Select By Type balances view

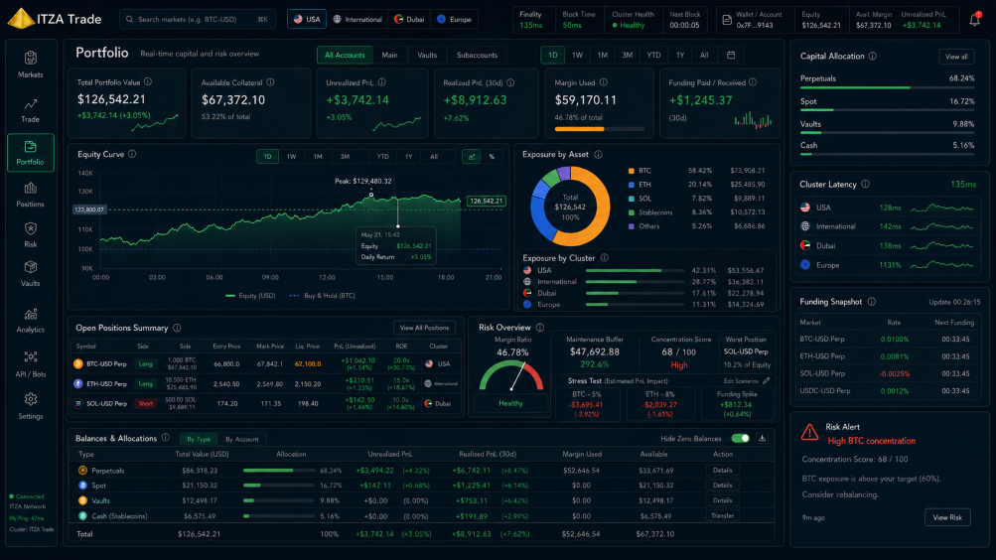coord(199,440)
